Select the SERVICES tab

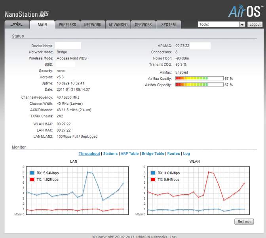click(x=143, y=25)
